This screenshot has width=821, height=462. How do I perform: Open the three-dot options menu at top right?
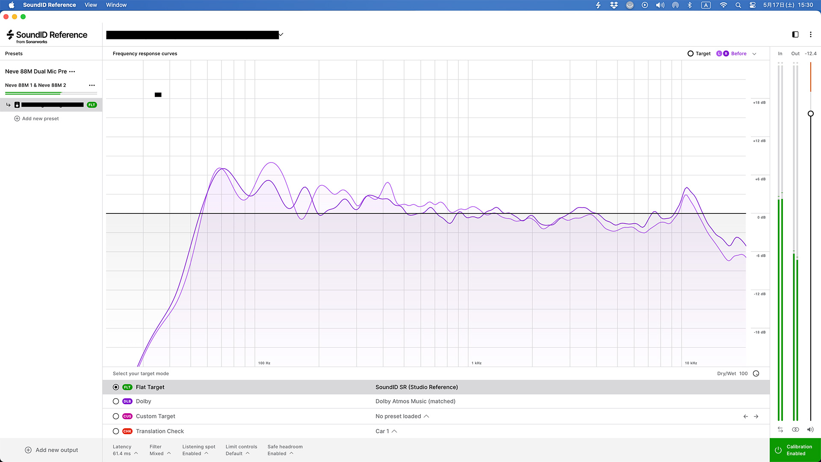coord(811,34)
